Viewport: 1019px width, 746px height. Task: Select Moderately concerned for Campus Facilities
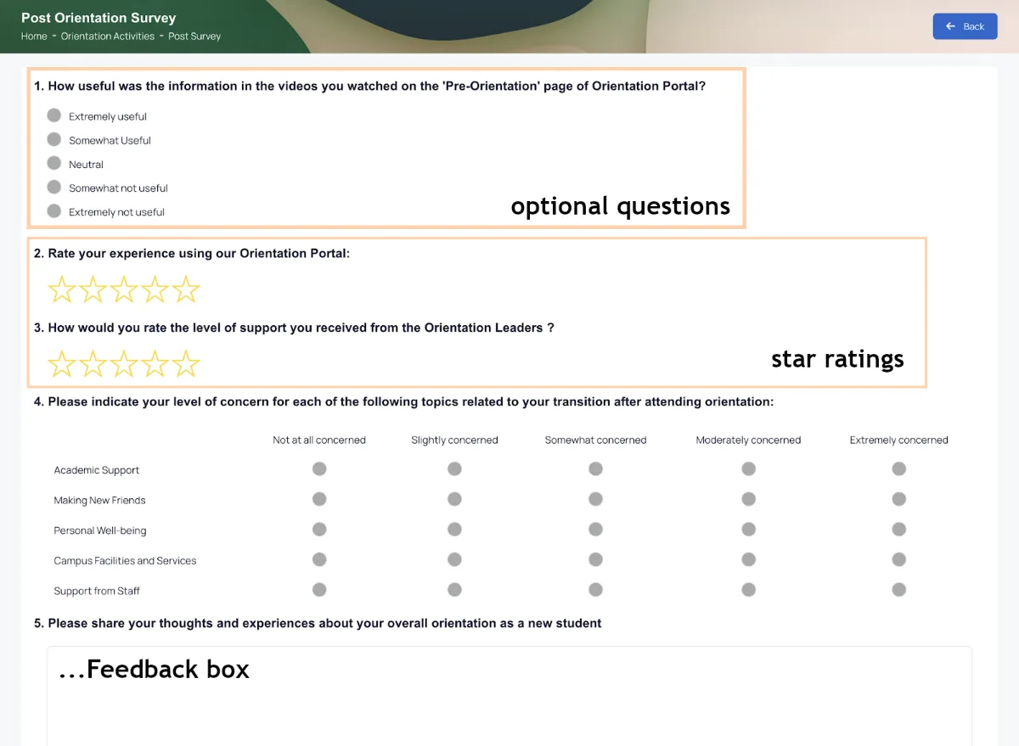pos(748,559)
